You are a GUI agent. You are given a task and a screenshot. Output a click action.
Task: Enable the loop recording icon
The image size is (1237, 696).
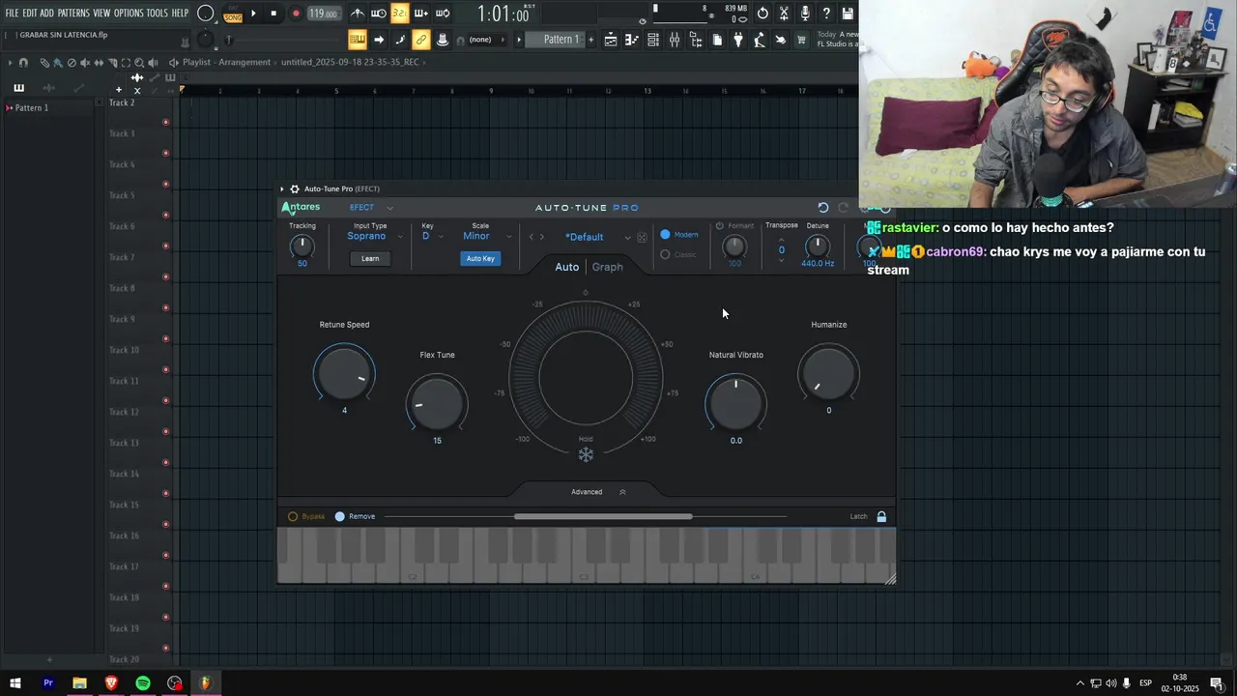coord(443,14)
